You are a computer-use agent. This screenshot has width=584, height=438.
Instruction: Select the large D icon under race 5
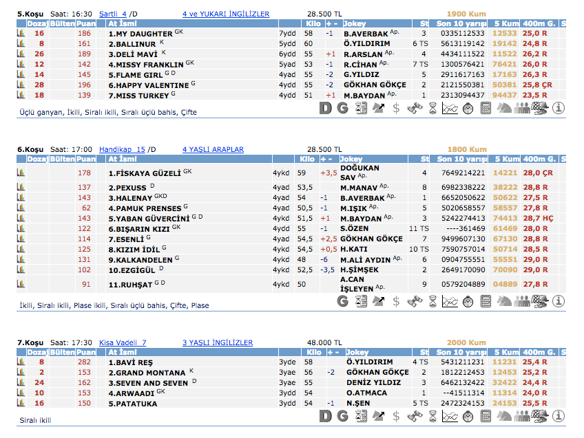point(326,108)
